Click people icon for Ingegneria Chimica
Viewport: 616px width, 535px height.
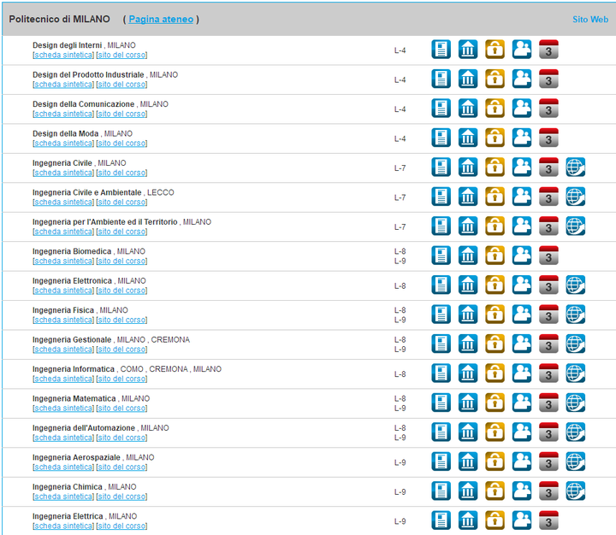pos(522,491)
